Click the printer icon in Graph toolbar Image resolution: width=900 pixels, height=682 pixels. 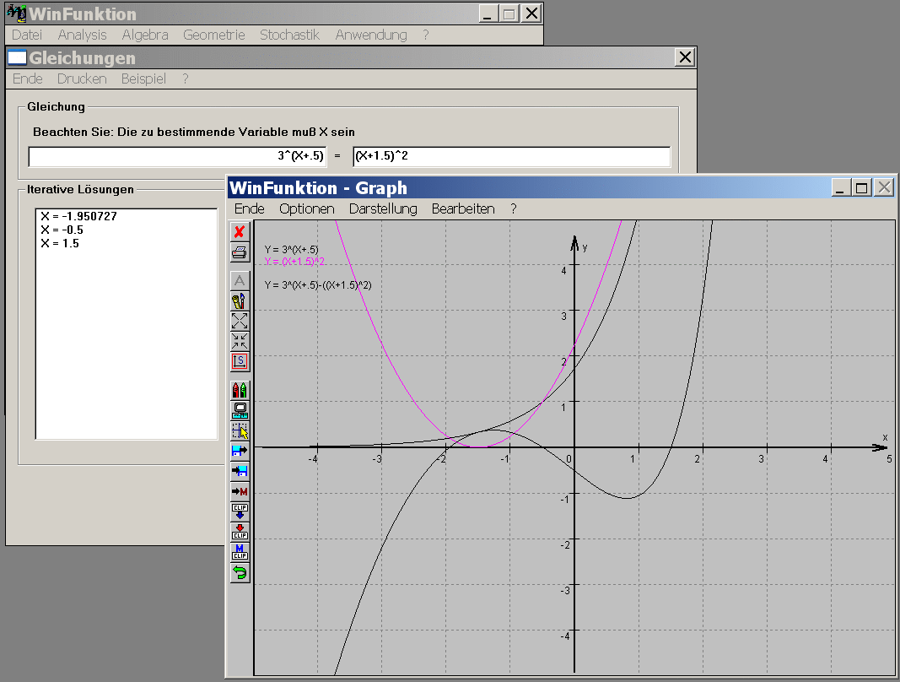240,252
